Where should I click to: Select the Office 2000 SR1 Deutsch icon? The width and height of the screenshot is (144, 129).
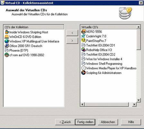7,46
